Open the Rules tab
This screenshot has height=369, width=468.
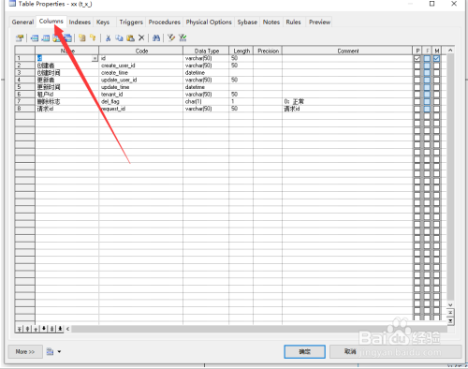(x=293, y=22)
